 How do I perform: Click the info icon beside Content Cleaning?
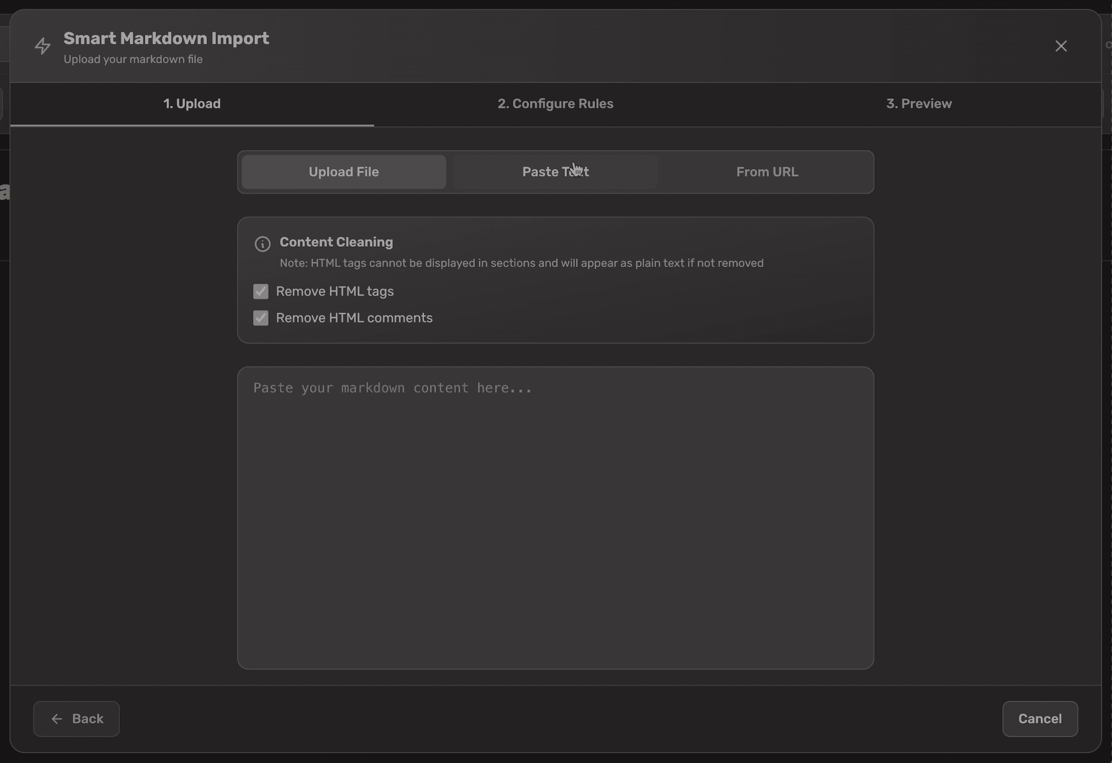coord(262,244)
